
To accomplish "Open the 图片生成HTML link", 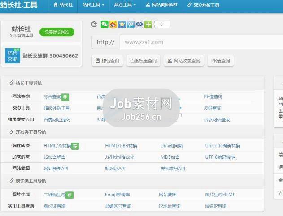I will pos(220,195).
